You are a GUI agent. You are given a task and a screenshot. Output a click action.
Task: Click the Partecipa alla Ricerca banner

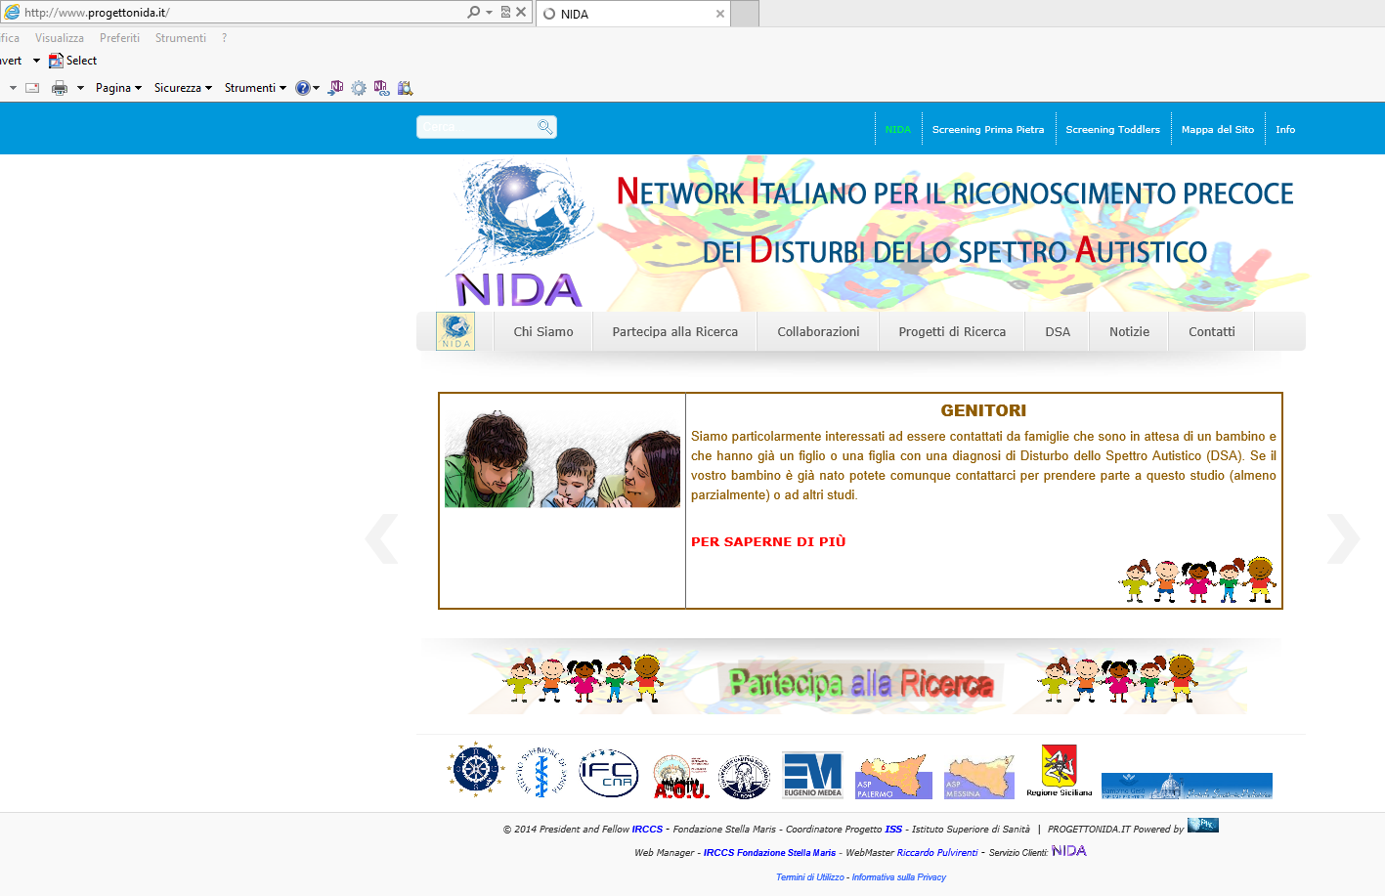pyautogui.click(x=861, y=682)
